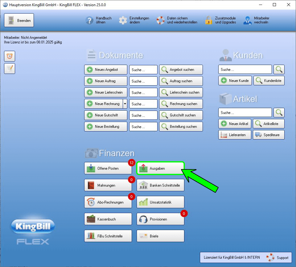Expand the Neue Rechnung dropdown arrow
This screenshot has width=296, height=267.
[x=125, y=104]
